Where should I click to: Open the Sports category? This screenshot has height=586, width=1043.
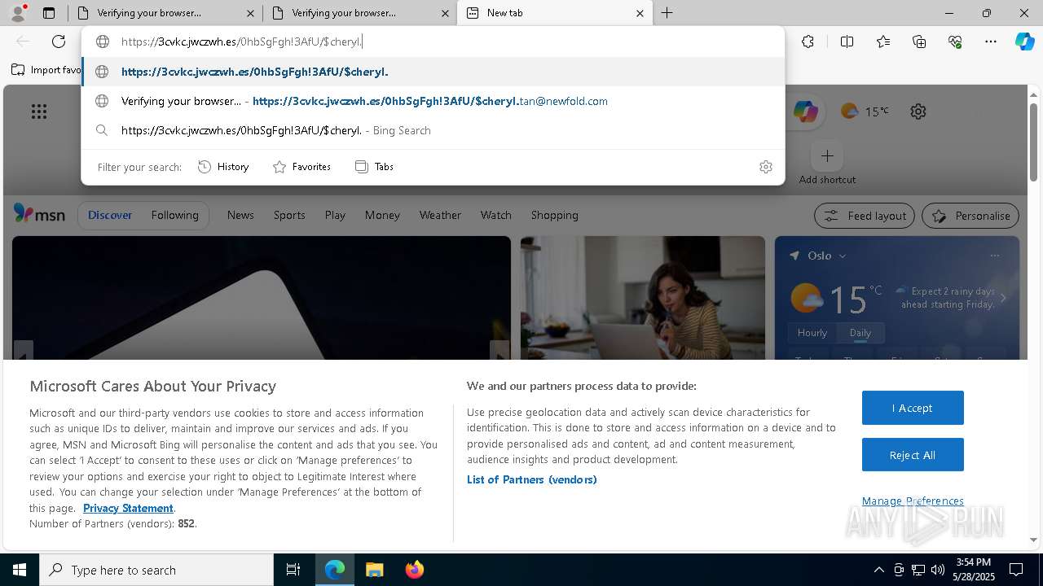pyautogui.click(x=289, y=215)
